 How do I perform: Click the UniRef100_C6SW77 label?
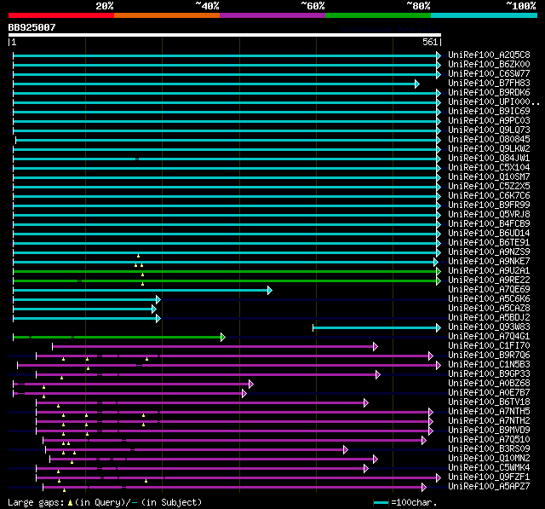[x=489, y=74]
